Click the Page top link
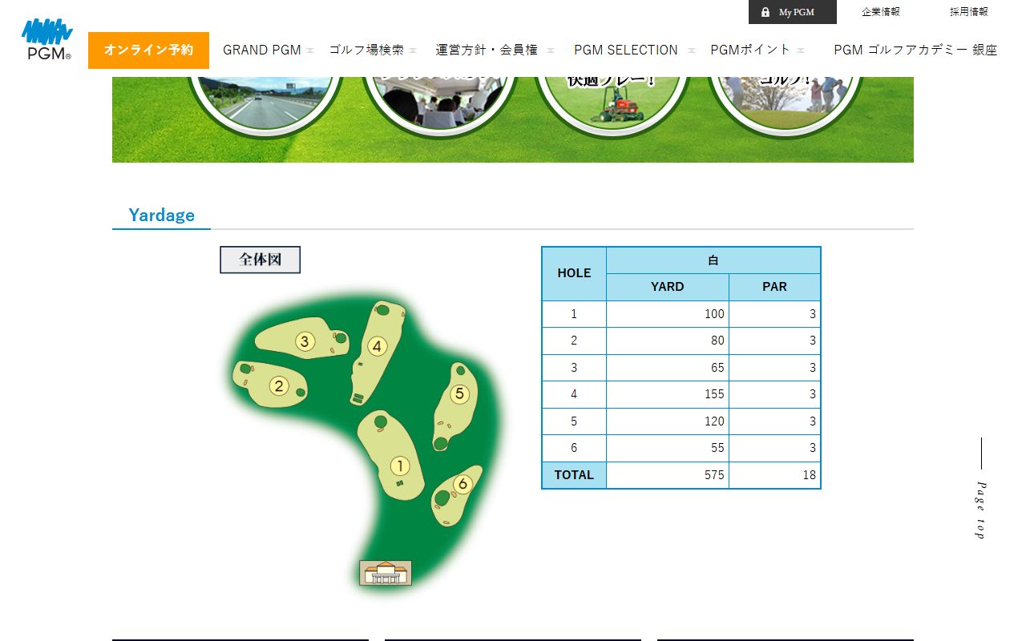1026x641 pixels. tap(980, 489)
